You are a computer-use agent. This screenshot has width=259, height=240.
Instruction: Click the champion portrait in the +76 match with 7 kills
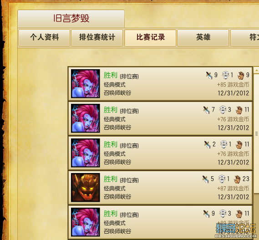pyautogui.click(x=86, y=118)
